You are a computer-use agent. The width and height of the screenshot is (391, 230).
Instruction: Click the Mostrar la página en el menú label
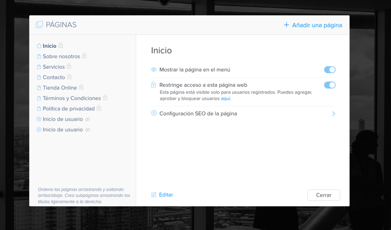point(195,70)
